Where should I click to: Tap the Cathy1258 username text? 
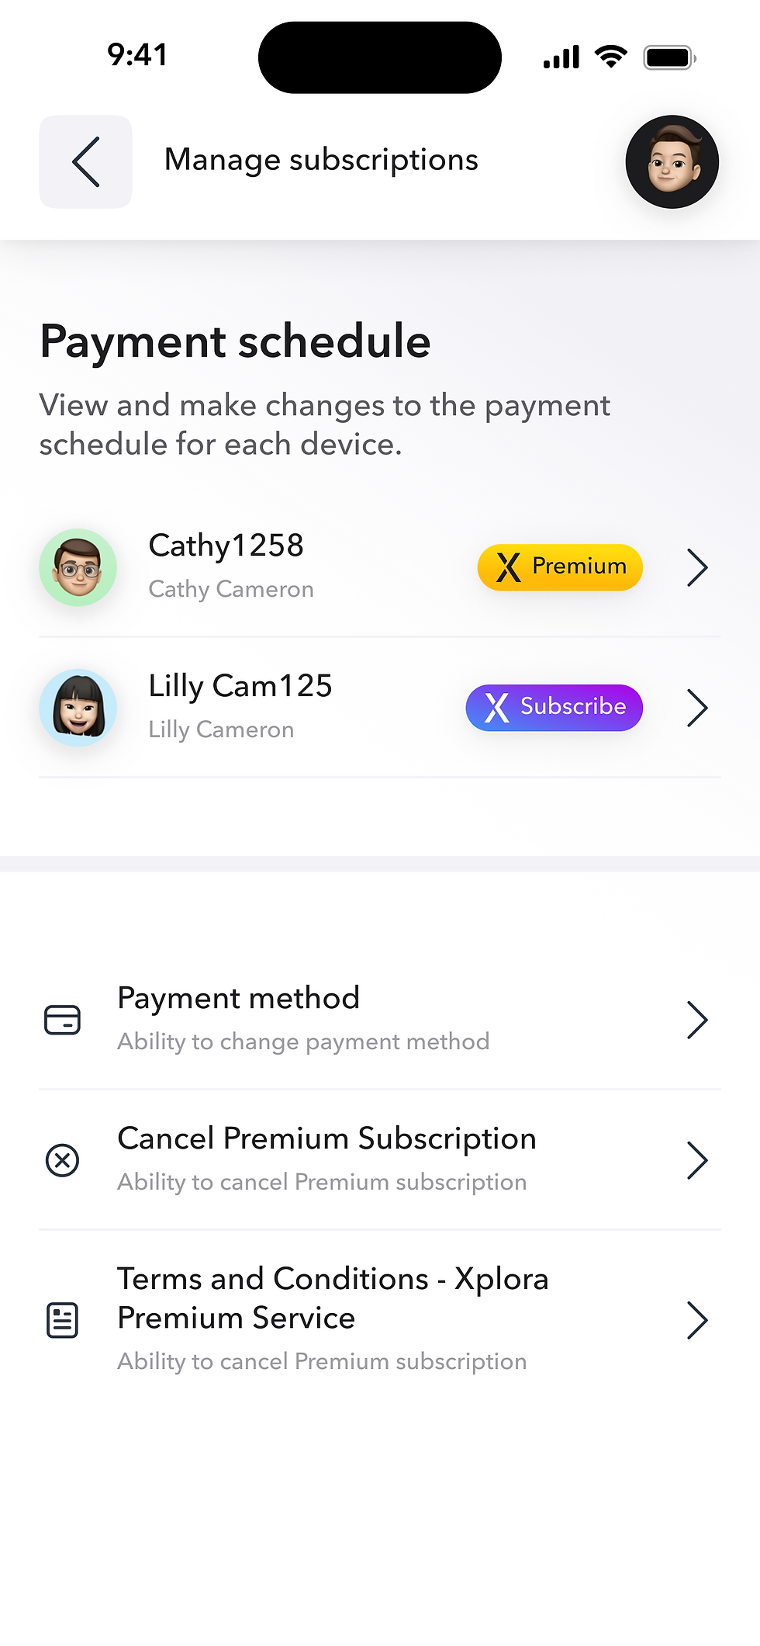pyautogui.click(x=226, y=546)
